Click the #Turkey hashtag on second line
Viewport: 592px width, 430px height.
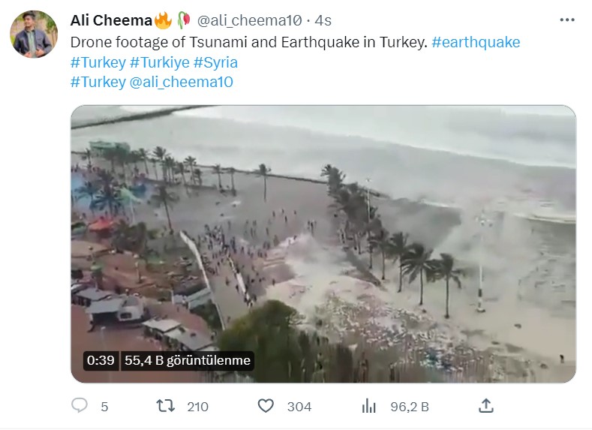coord(98,62)
